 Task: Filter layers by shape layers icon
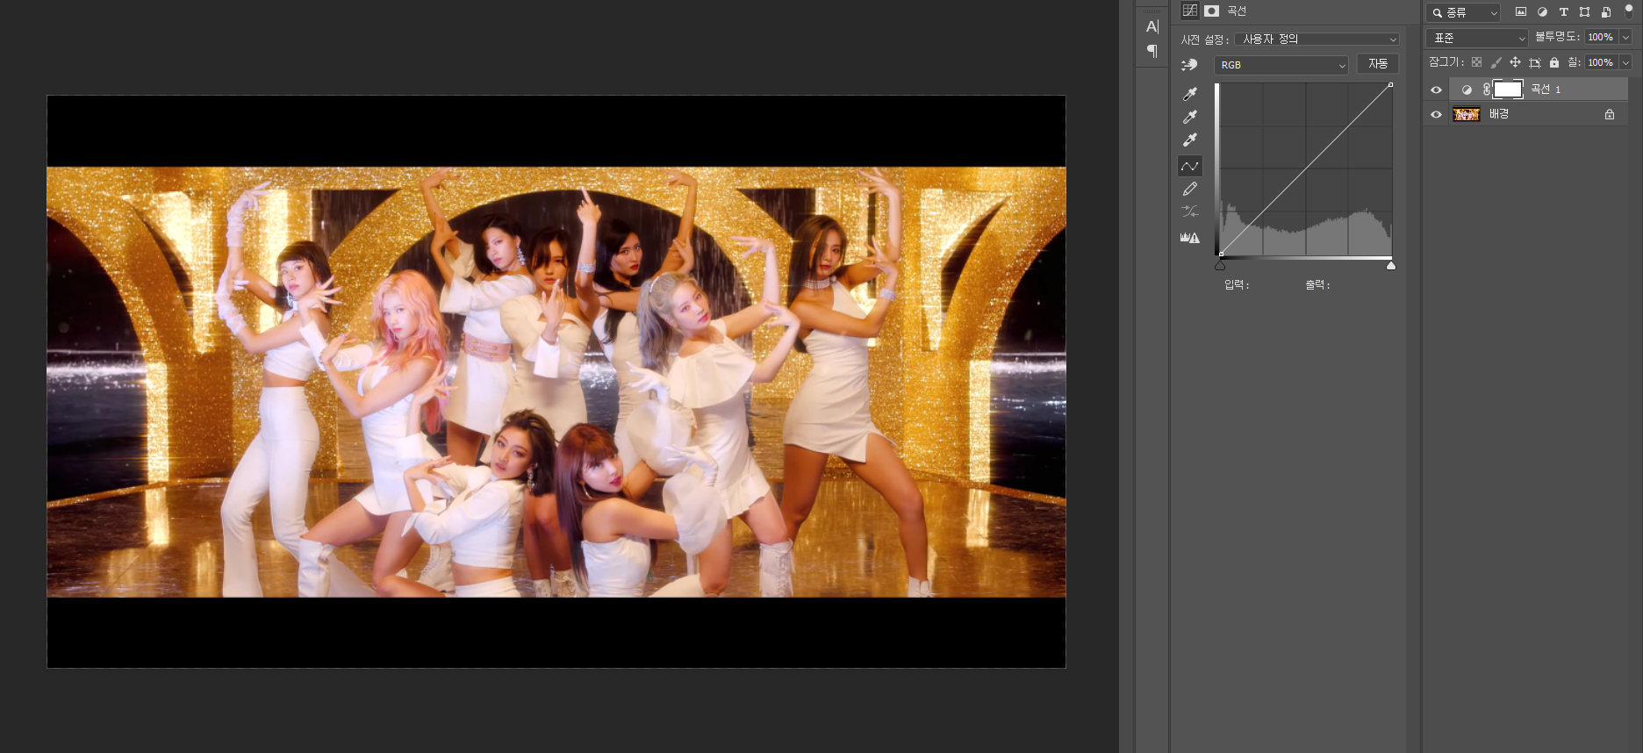click(1584, 12)
